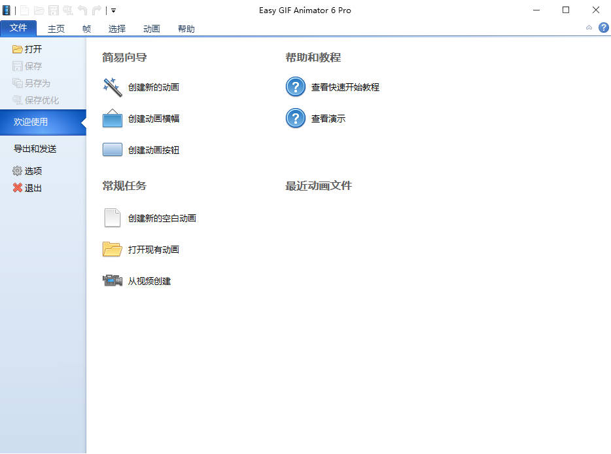Click the icon beside 另存为

(17, 83)
